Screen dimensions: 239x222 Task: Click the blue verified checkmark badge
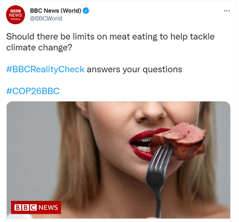pyautogui.click(x=86, y=11)
